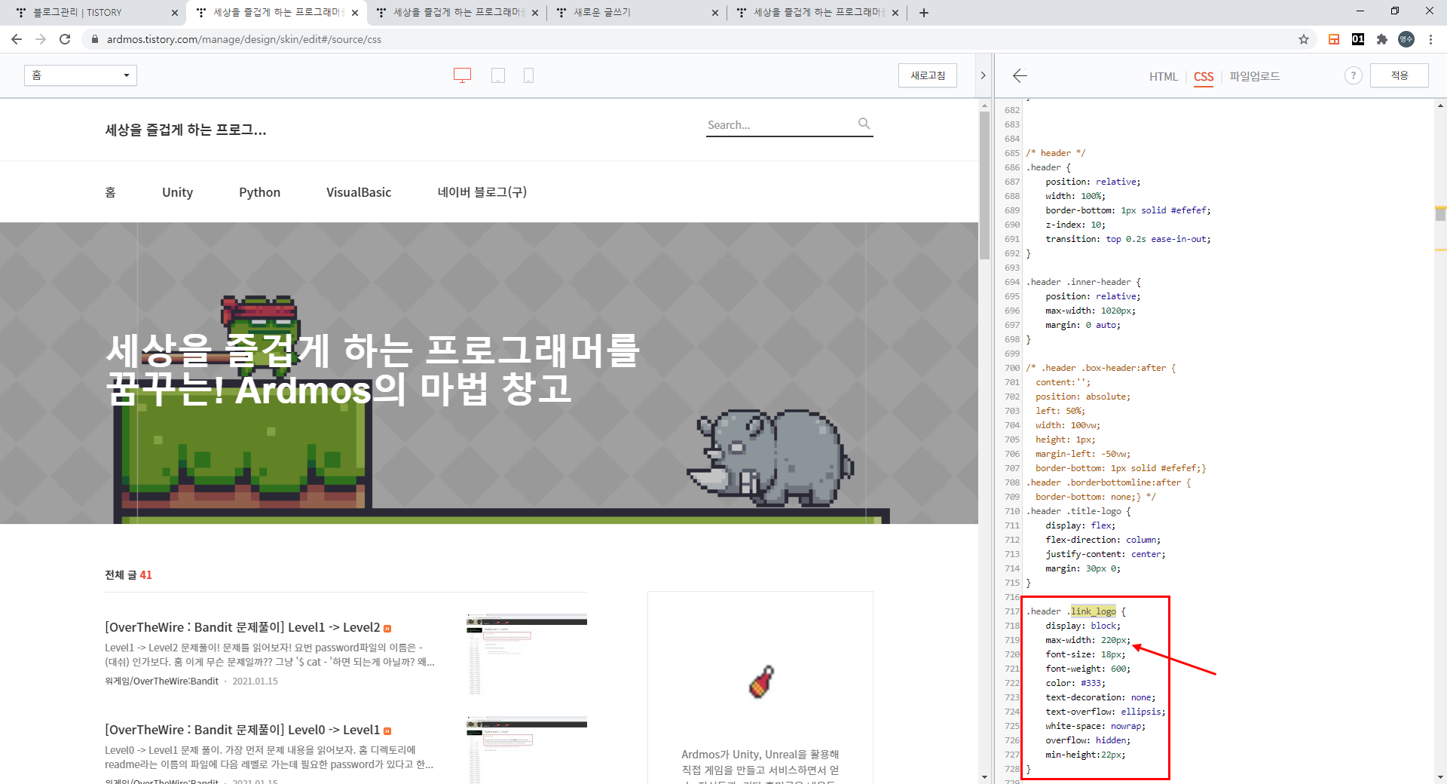Click the 'transition: top 0.2s ease-in-out;' line

[1127, 239]
